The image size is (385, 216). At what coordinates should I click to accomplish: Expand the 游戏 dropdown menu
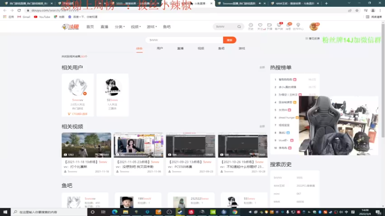tap(152, 27)
